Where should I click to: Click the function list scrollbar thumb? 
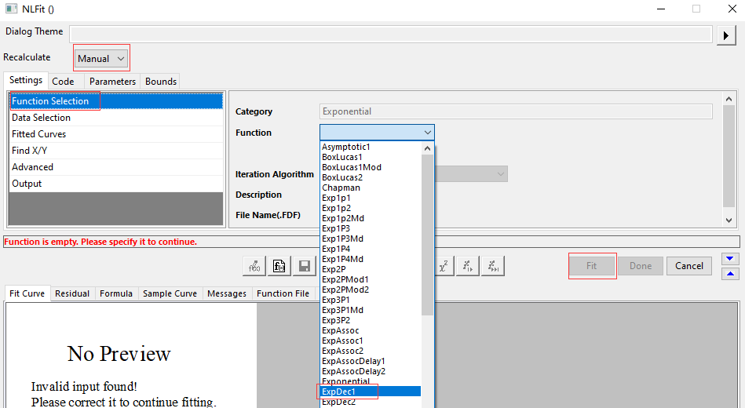click(427, 235)
